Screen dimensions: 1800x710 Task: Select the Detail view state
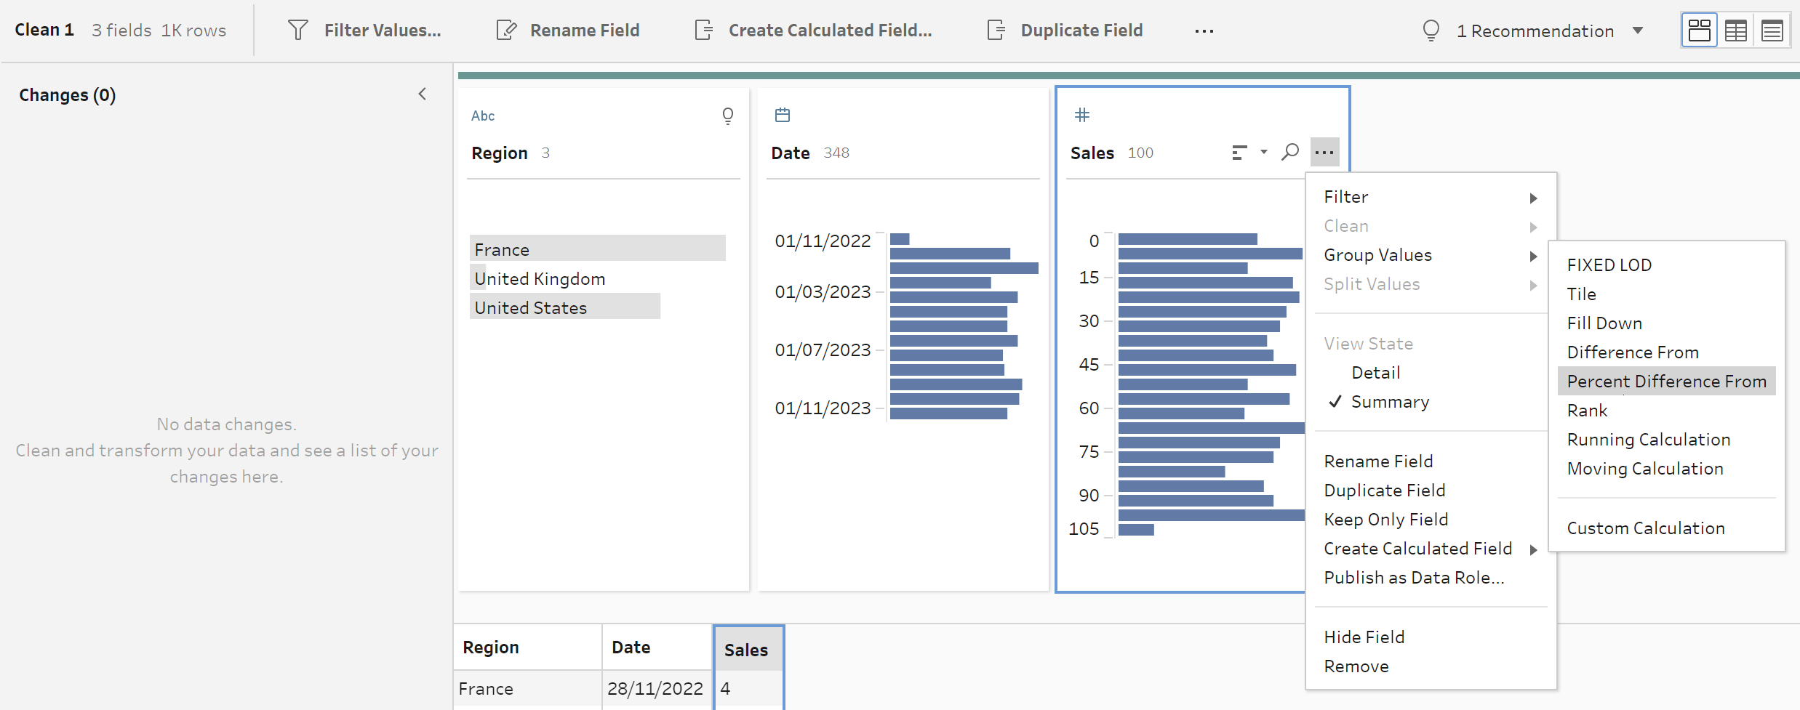[x=1375, y=373]
